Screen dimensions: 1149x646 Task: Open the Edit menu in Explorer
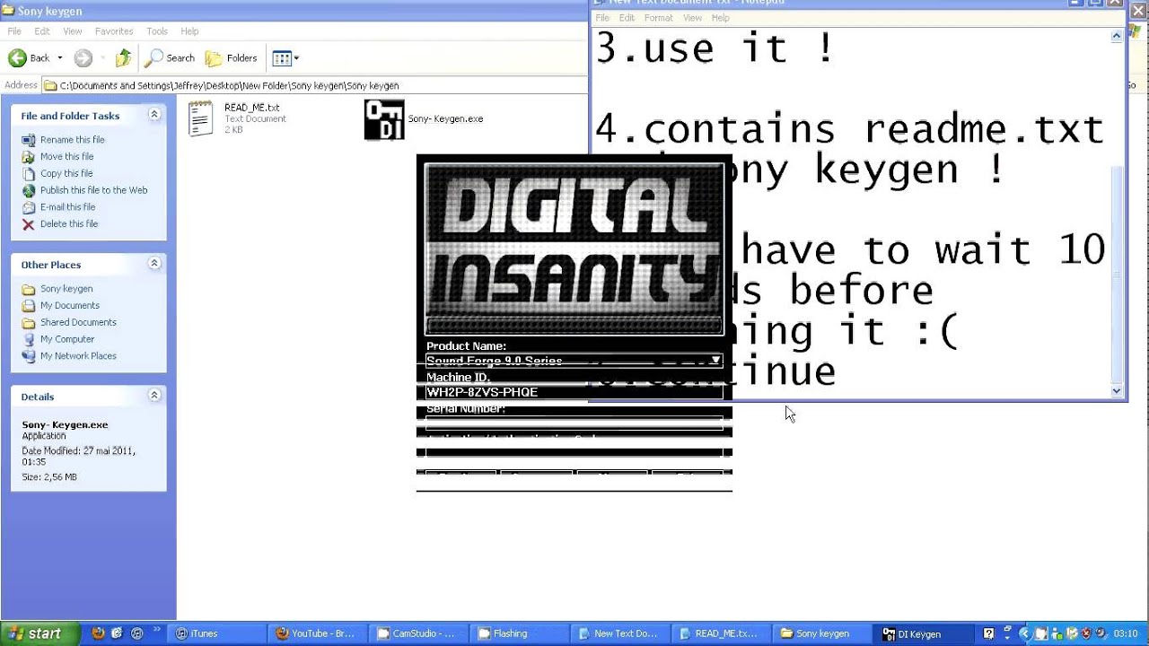(x=42, y=31)
